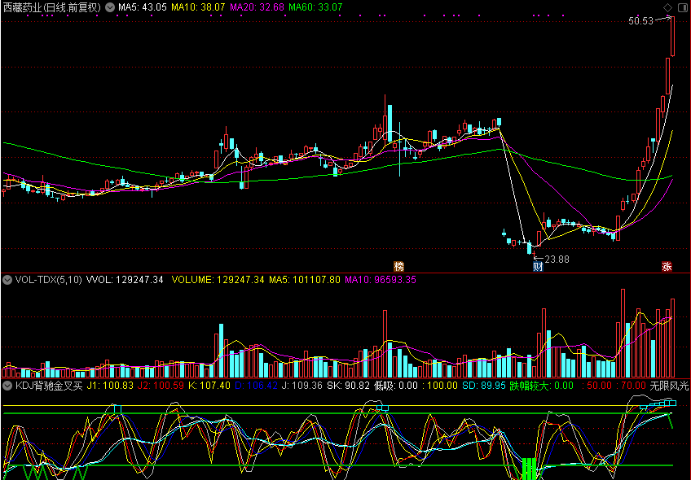Click the 23.88 low price annotation
The height and width of the screenshot is (480, 691).
click(x=557, y=259)
